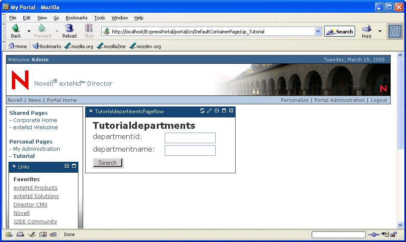
Task: Open exteNd Solutions favorite link
Action: (x=36, y=196)
